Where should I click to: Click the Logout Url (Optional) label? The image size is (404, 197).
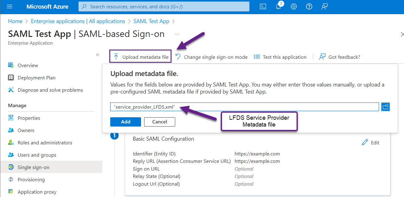point(156,184)
